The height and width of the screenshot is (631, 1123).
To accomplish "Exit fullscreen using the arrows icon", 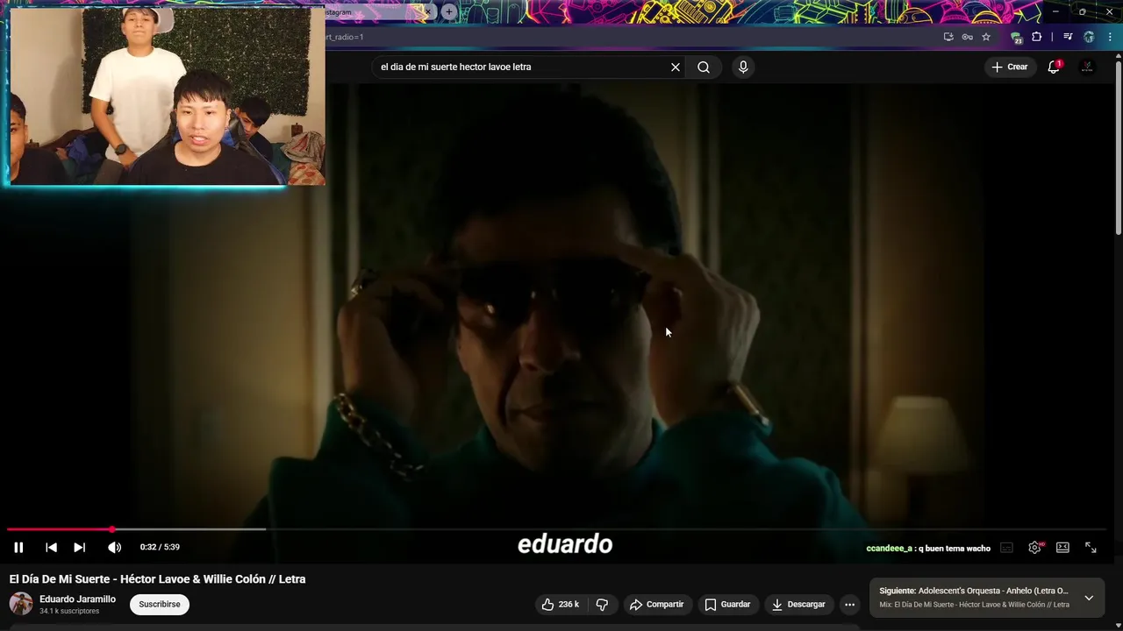I will [x=1091, y=548].
